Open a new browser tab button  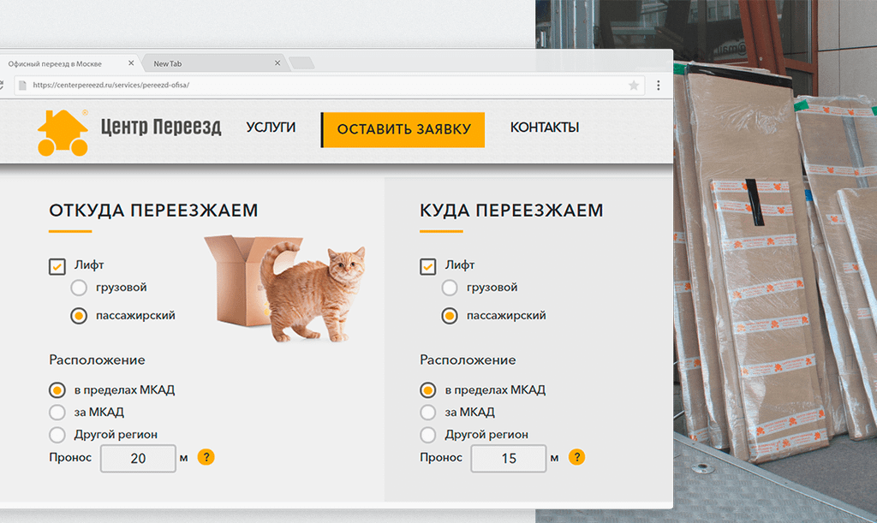point(301,63)
